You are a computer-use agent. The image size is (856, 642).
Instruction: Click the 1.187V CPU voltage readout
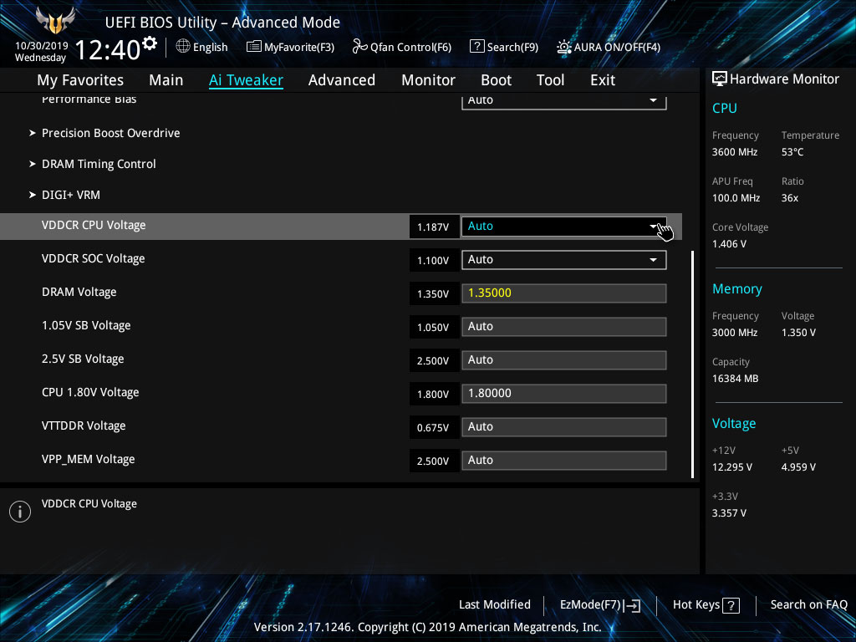[434, 227]
